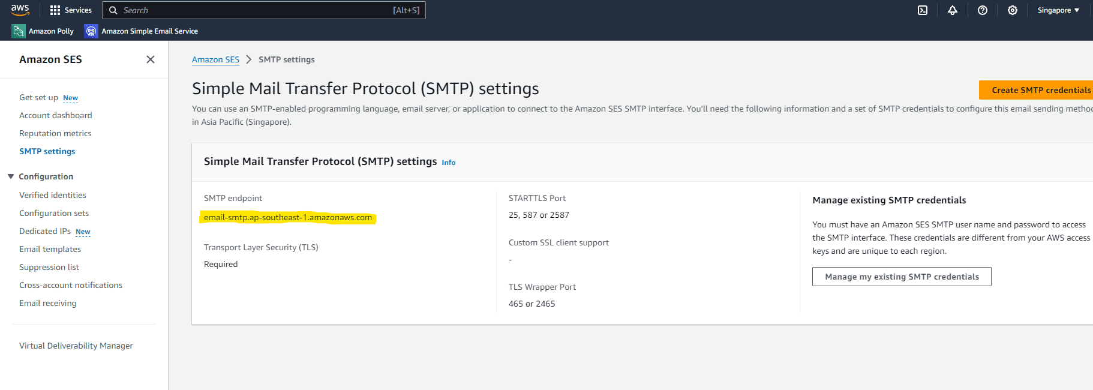Open the Services grid menu

(55, 10)
